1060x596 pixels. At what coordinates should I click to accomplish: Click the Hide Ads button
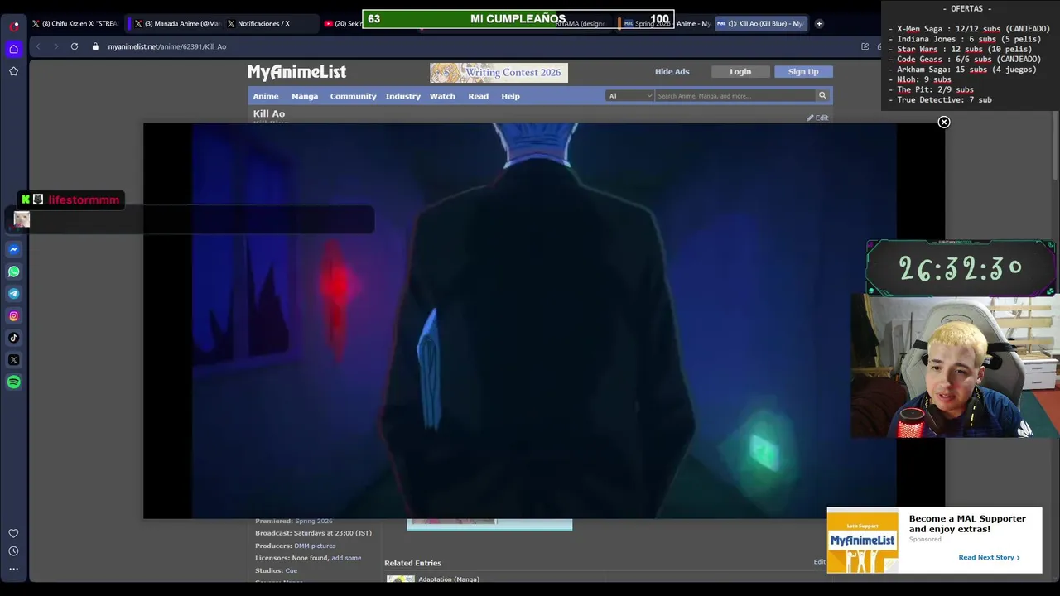point(672,72)
